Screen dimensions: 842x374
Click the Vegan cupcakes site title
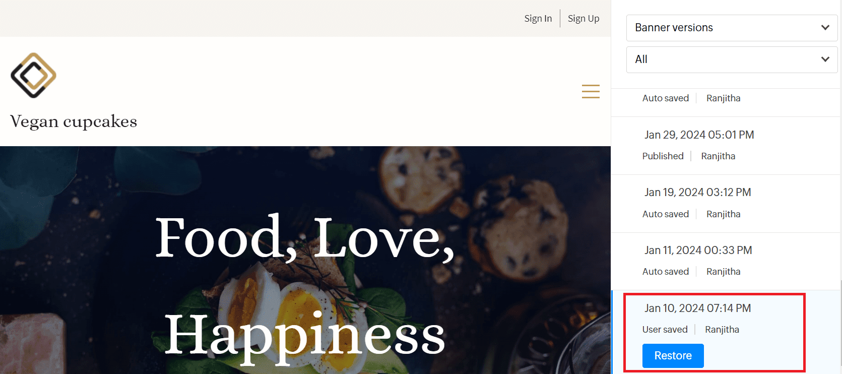[74, 121]
